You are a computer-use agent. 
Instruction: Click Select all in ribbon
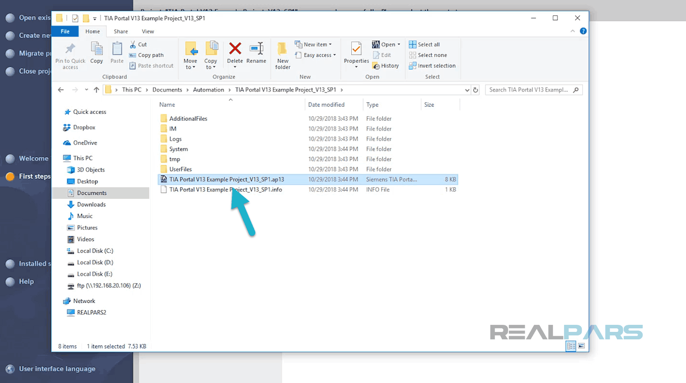tap(424, 45)
